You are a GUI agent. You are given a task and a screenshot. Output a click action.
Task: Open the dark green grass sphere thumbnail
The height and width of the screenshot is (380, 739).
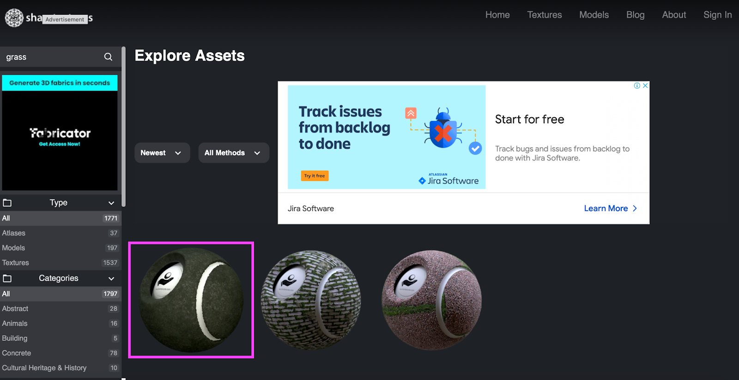coord(191,300)
